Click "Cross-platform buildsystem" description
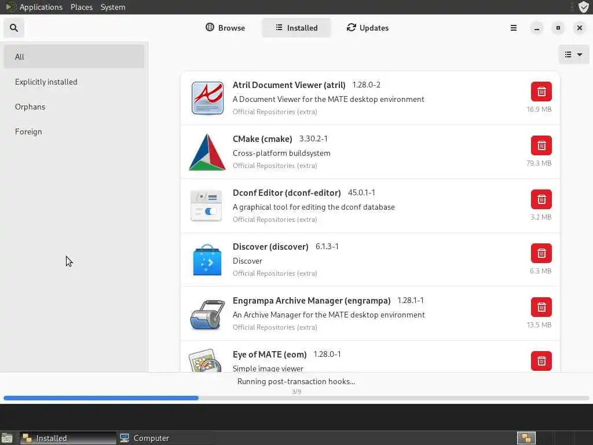Screen dimensions: 593x445 click(x=281, y=153)
